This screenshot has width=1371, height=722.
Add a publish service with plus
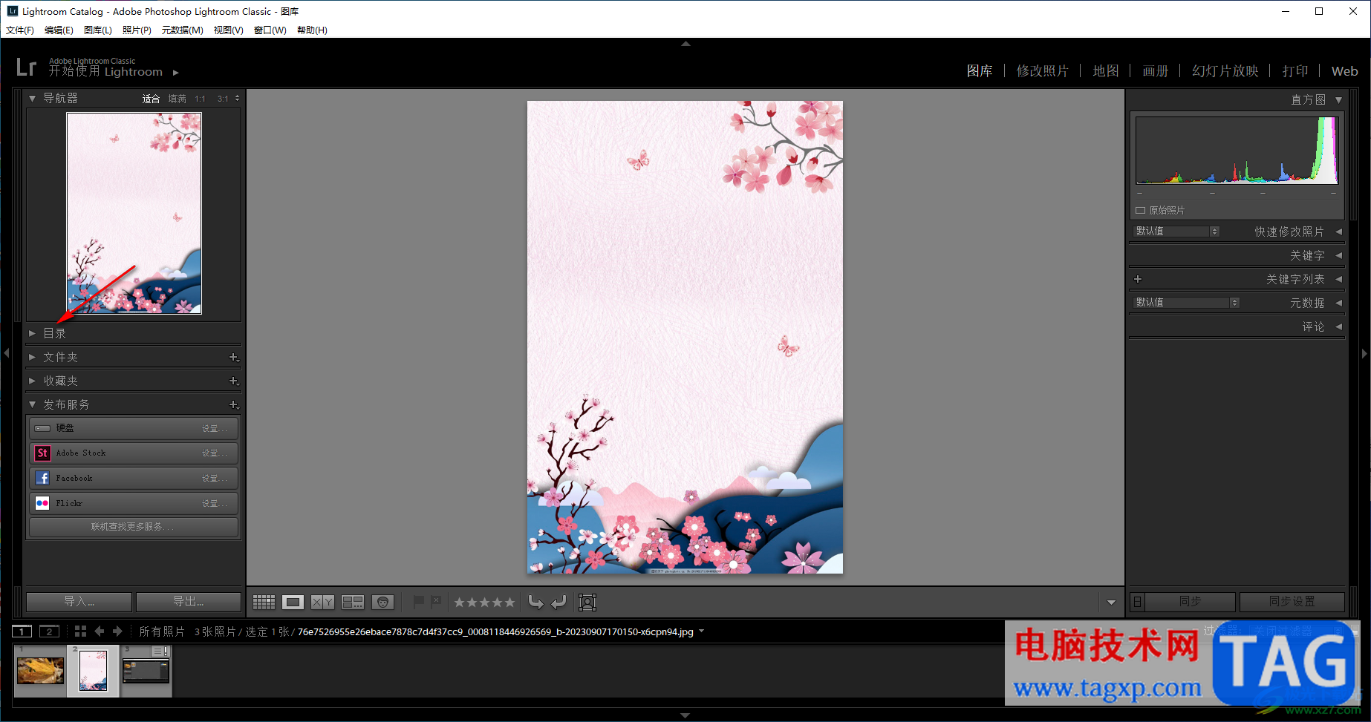coord(234,405)
